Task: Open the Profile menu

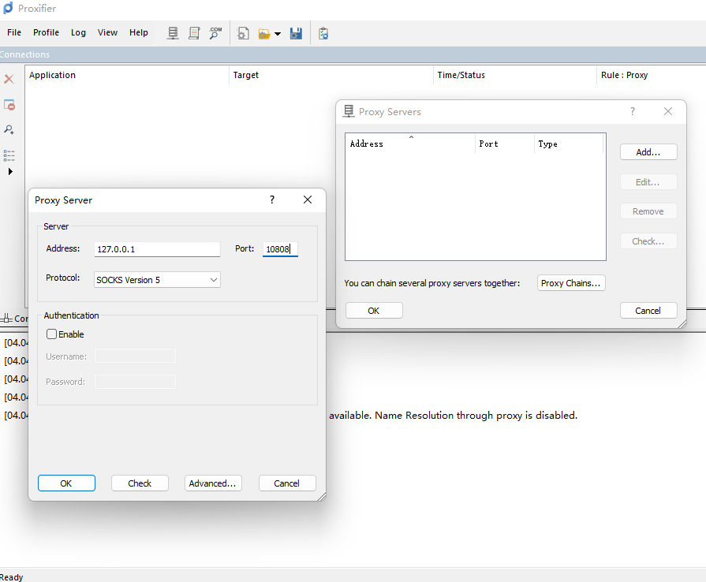Action: (46, 32)
